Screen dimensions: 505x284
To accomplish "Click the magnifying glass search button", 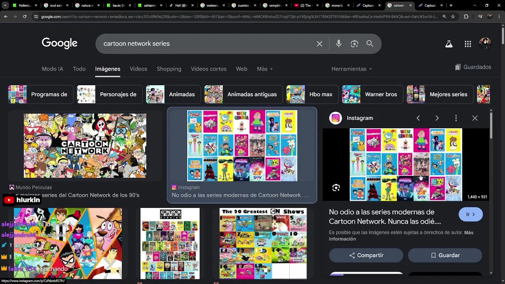I will 370,44.
